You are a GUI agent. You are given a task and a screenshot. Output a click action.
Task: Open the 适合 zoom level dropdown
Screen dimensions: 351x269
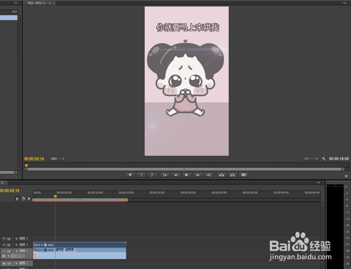(x=57, y=159)
